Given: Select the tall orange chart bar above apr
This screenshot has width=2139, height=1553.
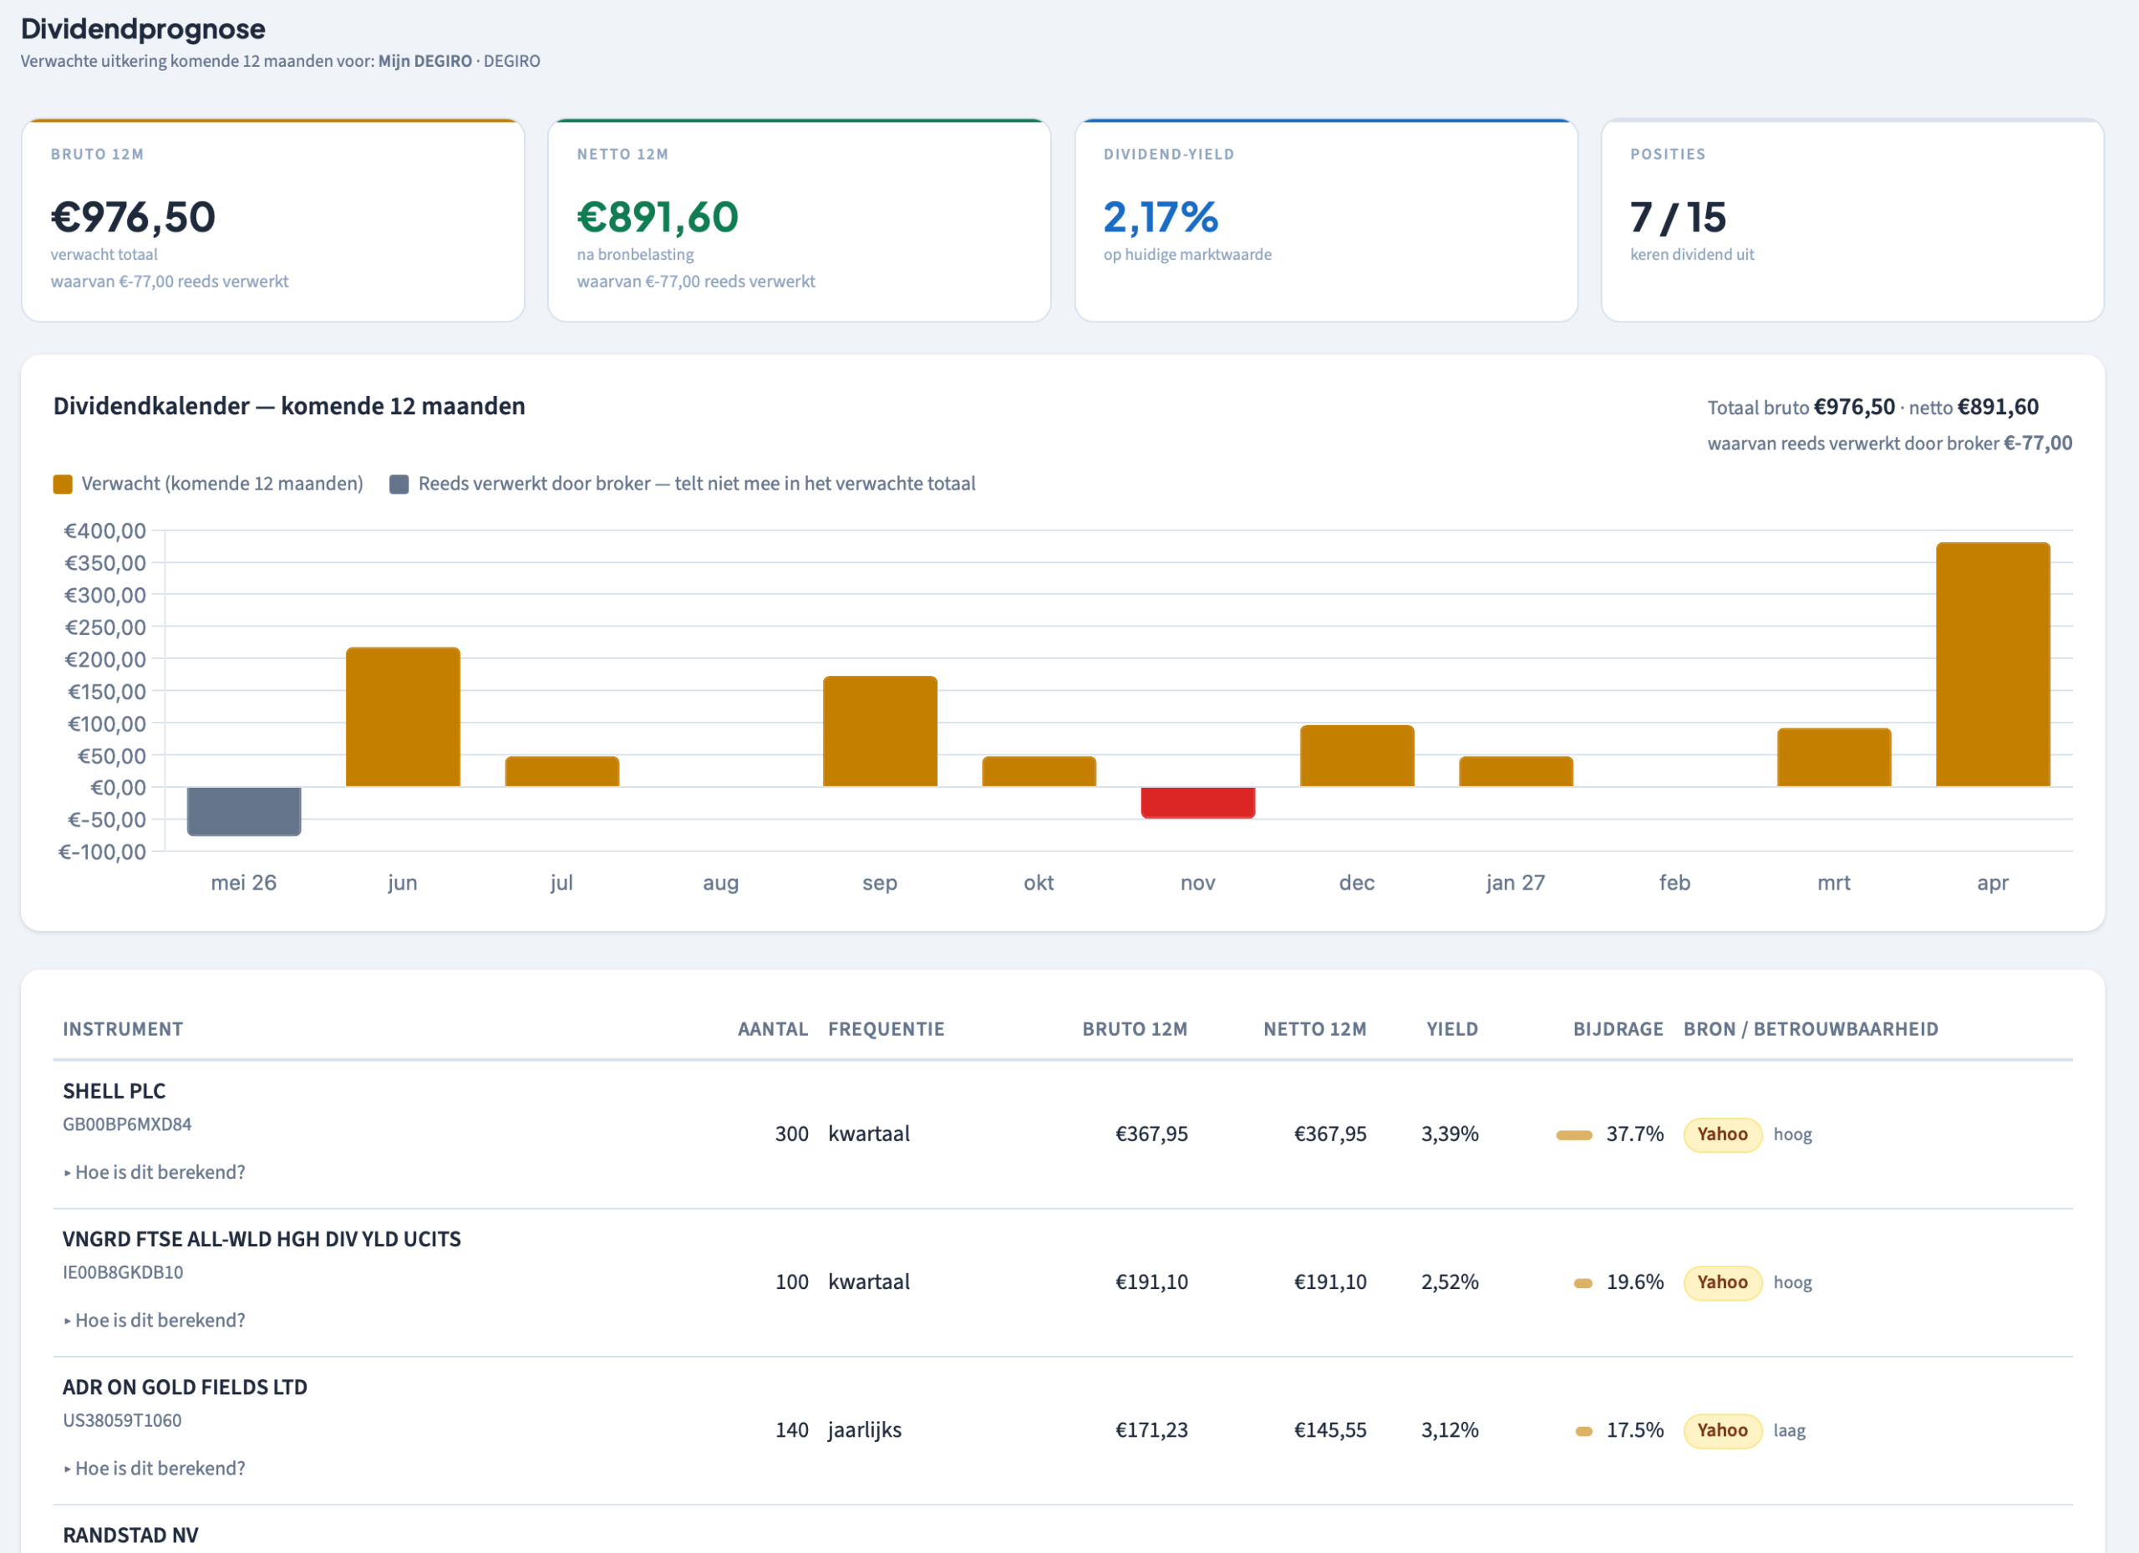Looking at the screenshot, I should (1993, 664).
